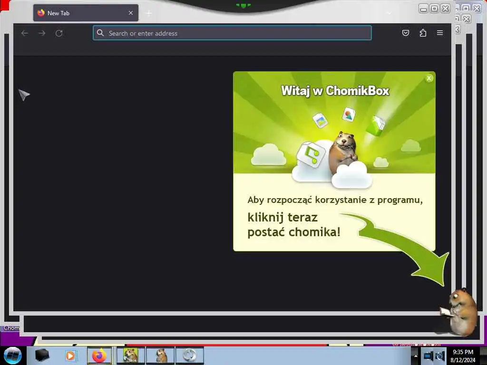Click the network monitor tray icon
Image resolution: width=487 pixels, height=365 pixels.
pyautogui.click(x=429, y=356)
